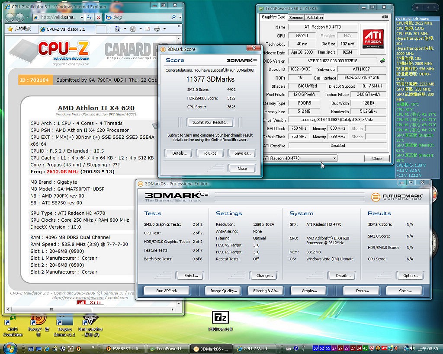
Task: Select the AMD OverDrive desktop shortcut
Action: (13, 325)
